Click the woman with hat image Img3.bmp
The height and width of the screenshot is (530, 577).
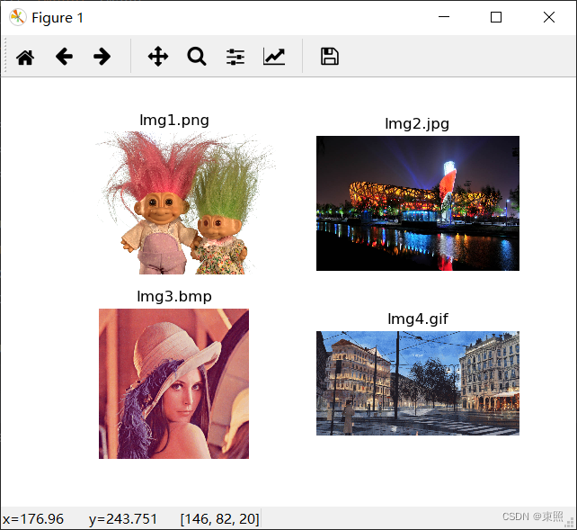click(173, 383)
